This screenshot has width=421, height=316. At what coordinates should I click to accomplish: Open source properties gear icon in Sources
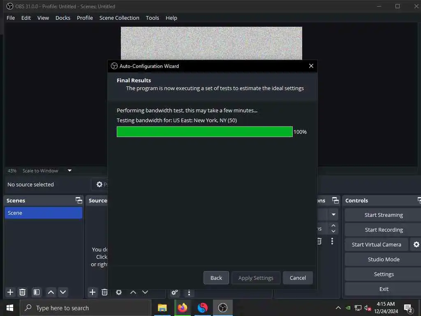[119, 292]
